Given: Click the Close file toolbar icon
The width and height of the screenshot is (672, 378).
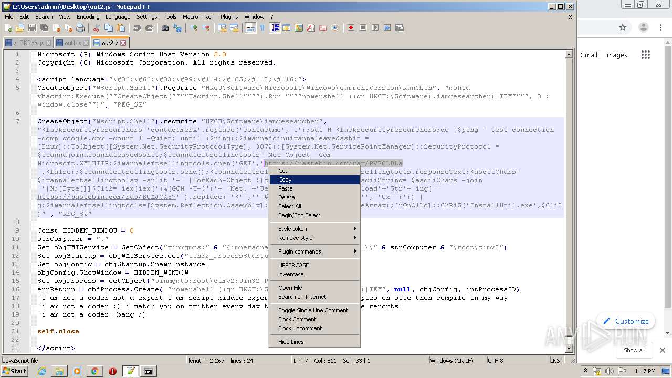Looking at the screenshot, I should point(56,28).
